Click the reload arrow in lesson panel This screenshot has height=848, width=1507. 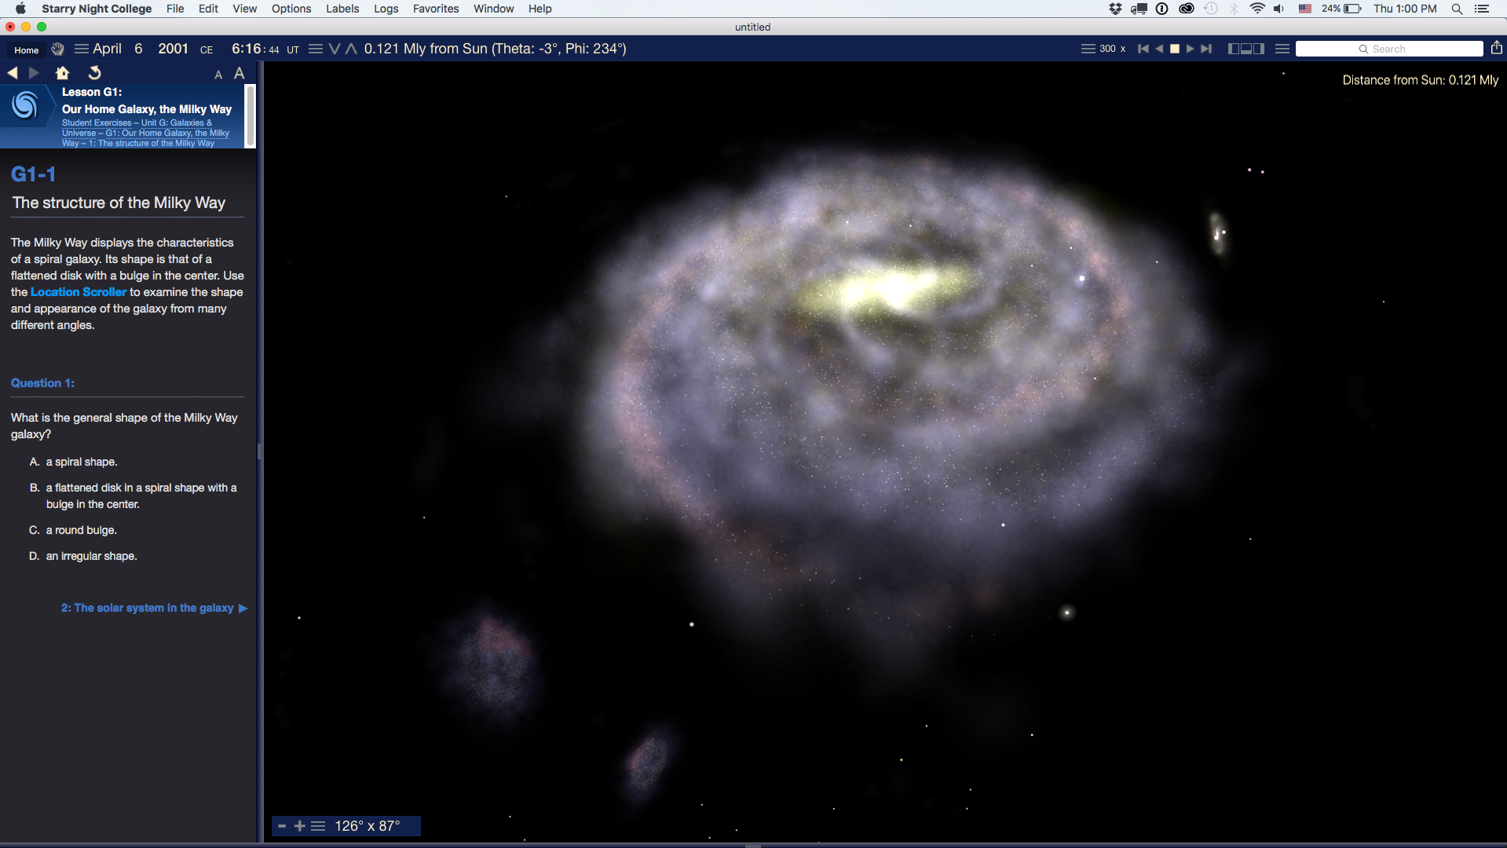pyautogui.click(x=94, y=73)
